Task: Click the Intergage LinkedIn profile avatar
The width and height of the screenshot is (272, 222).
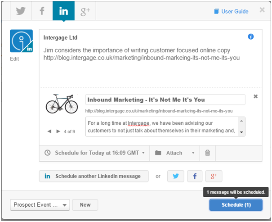Action: pyautogui.click(x=21, y=41)
